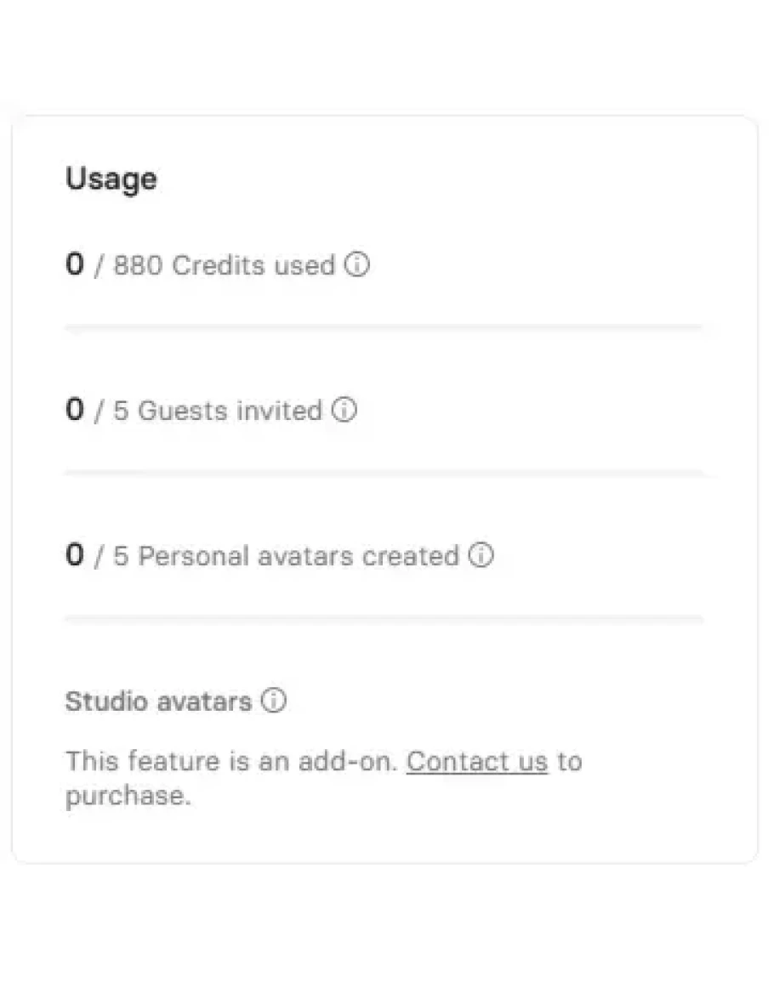
Task: Click the bold 0 in the guests row
Action: tap(75, 411)
